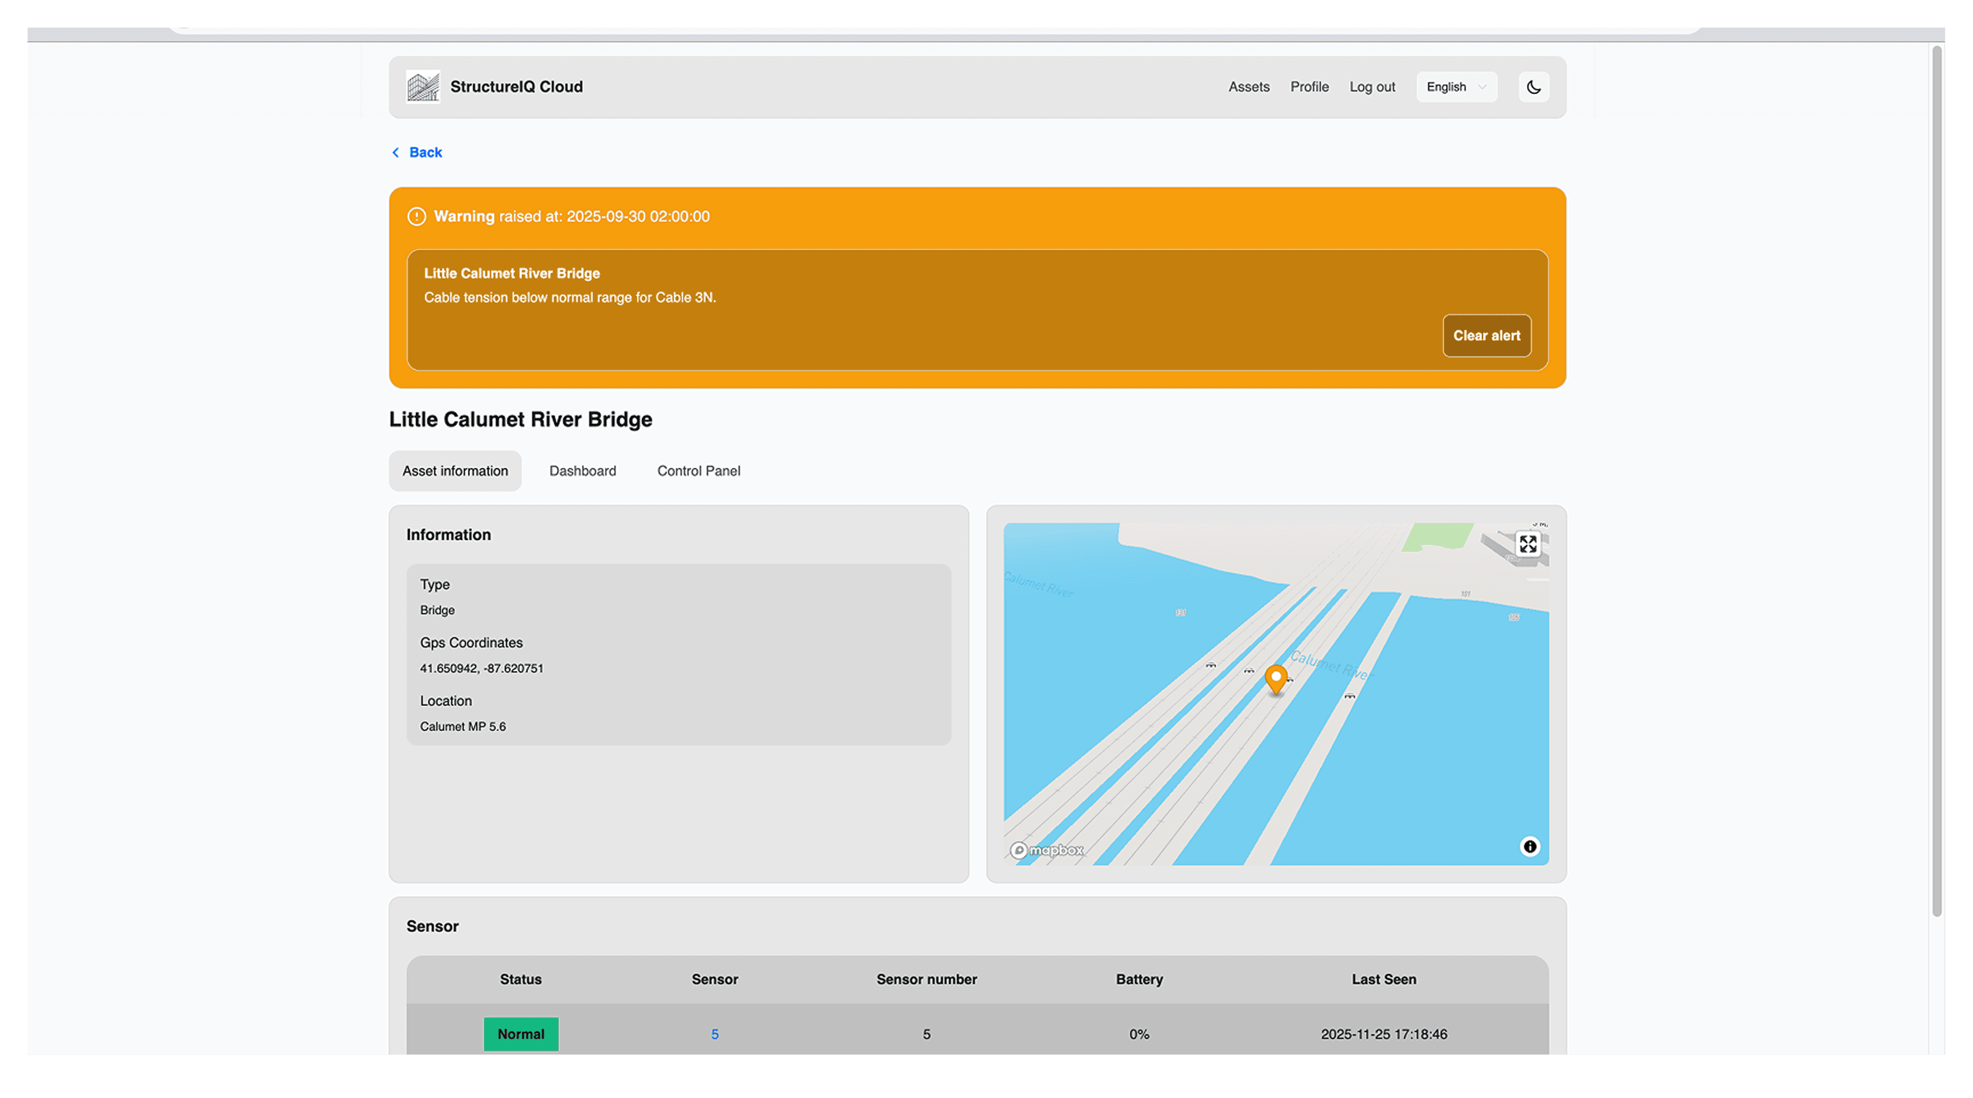
Task: Click the Normal status badge
Action: coord(521,1034)
